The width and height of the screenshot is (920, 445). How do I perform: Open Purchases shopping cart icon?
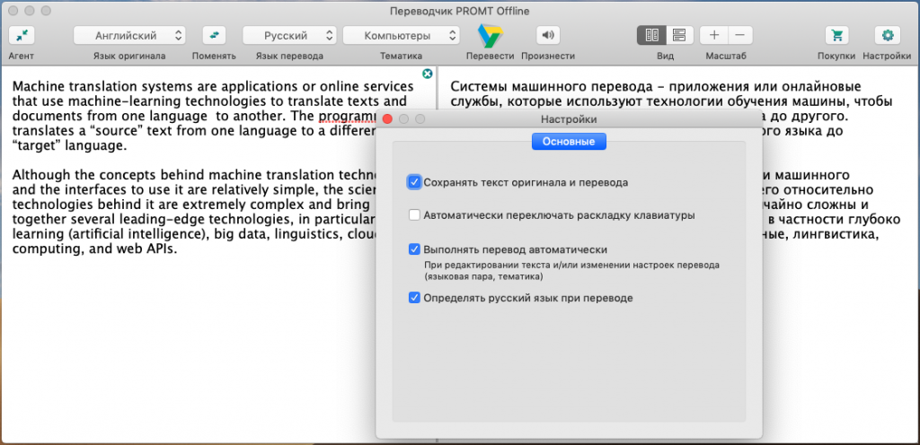point(837,36)
